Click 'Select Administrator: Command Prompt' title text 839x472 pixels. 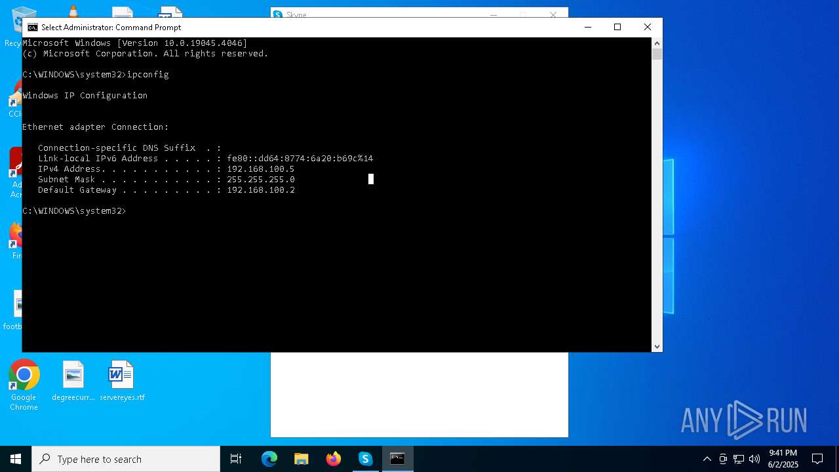pyautogui.click(x=111, y=28)
